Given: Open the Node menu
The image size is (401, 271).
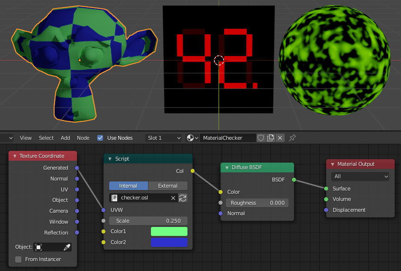Looking at the screenshot, I should coord(83,138).
